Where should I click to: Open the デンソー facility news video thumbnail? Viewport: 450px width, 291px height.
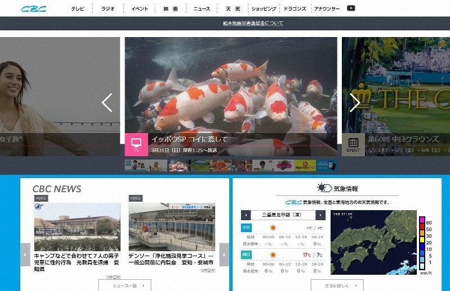click(x=172, y=227)
